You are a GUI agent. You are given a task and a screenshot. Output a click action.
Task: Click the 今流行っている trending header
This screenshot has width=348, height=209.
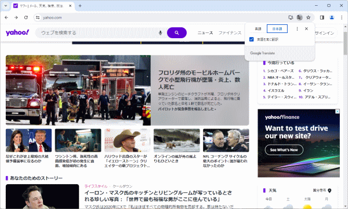pyautogui.click(x=281, y=63)
